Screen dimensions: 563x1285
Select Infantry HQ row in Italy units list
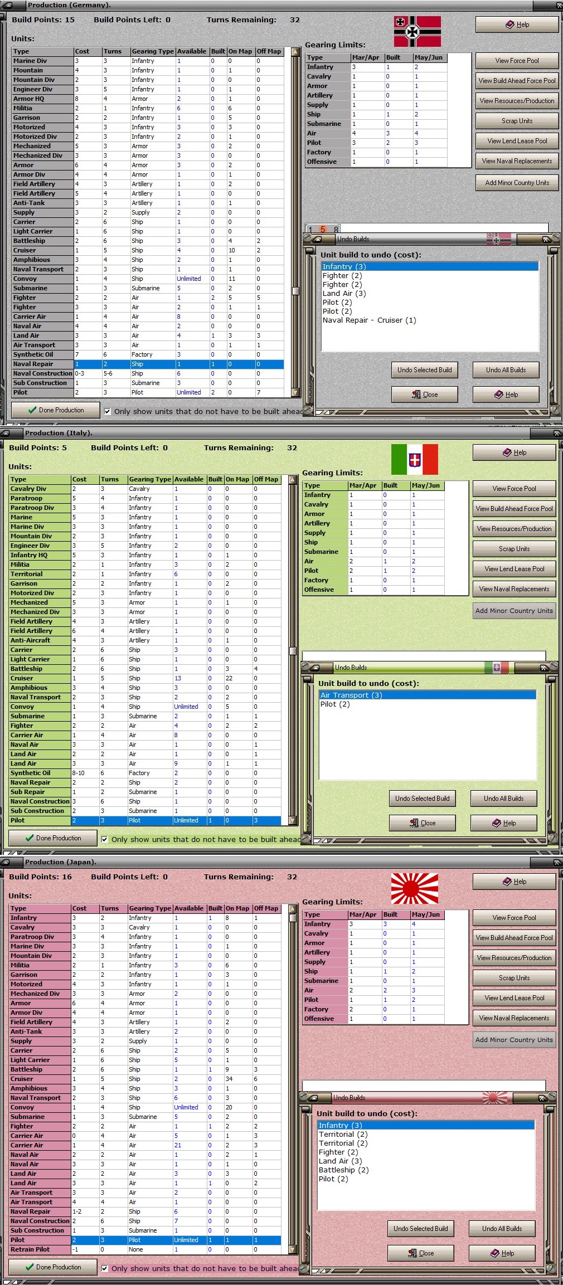tap(145, 555)
